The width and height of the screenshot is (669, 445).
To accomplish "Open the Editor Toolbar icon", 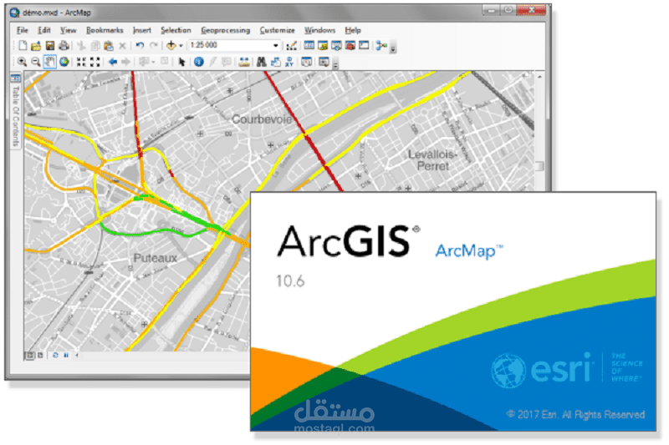I will point(291,45).
